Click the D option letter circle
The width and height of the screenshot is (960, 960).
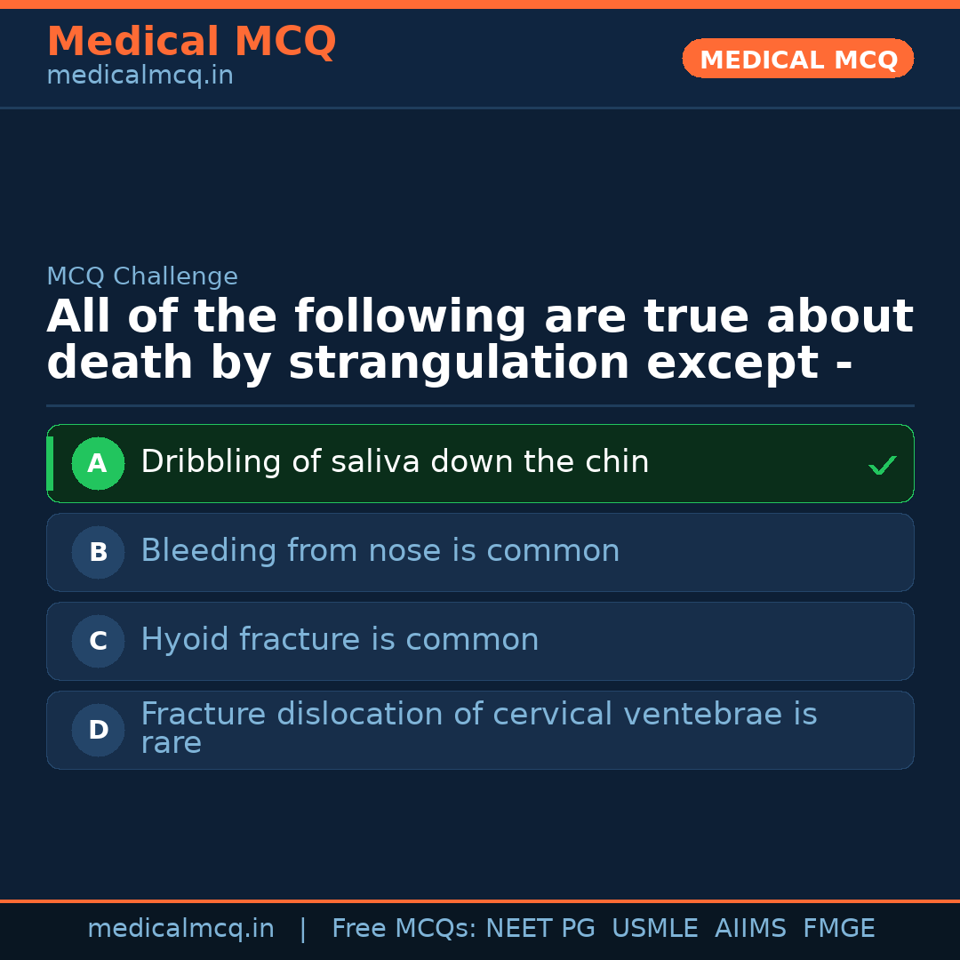coord(98,730)
